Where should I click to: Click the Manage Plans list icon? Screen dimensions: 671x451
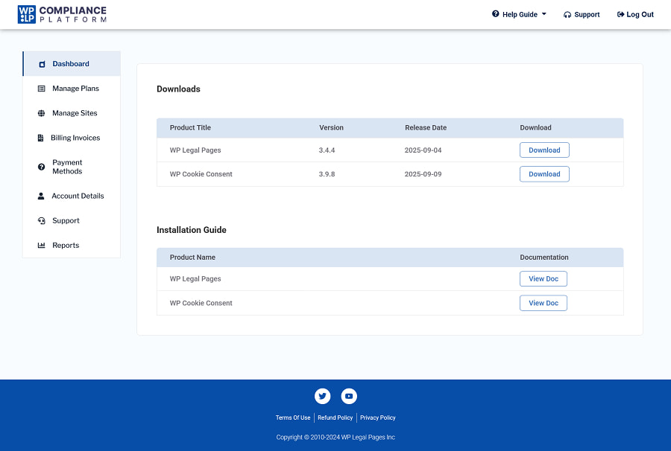tap(42, 89)
